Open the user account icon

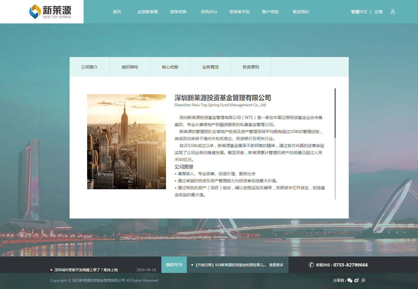coord(393,12)
